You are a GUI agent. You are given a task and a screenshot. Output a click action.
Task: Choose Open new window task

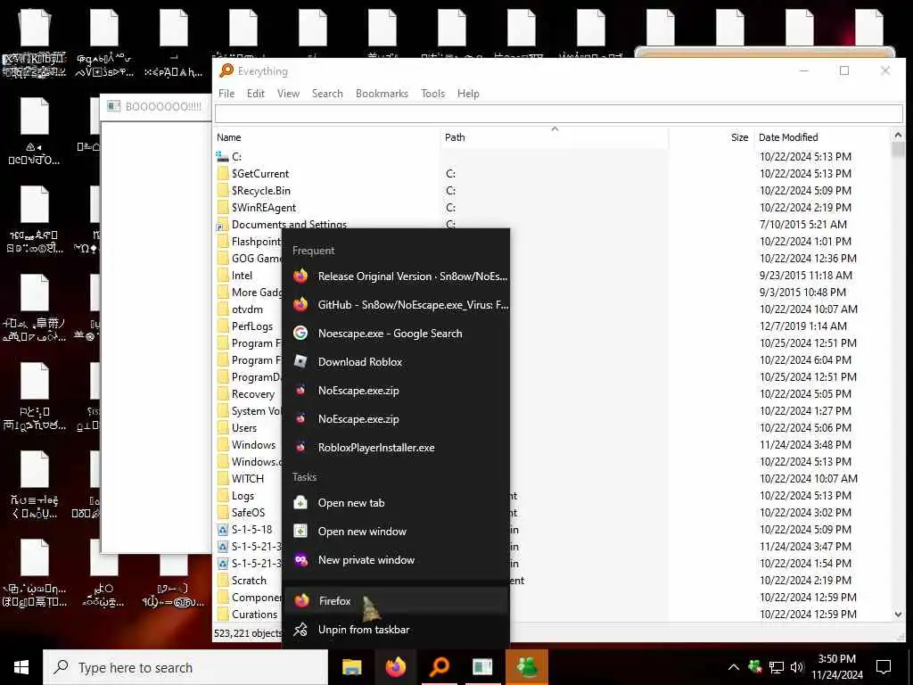click(x=396, y=532)
